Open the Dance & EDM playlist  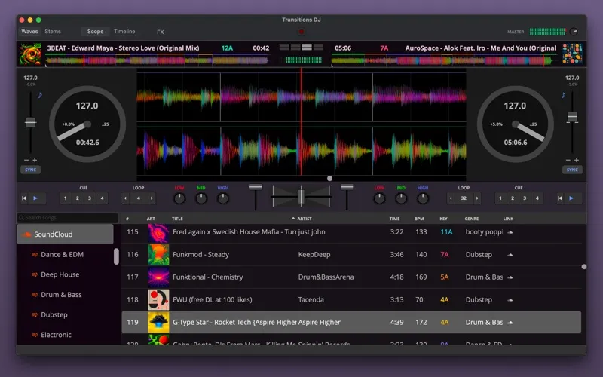tap(62, 254)
